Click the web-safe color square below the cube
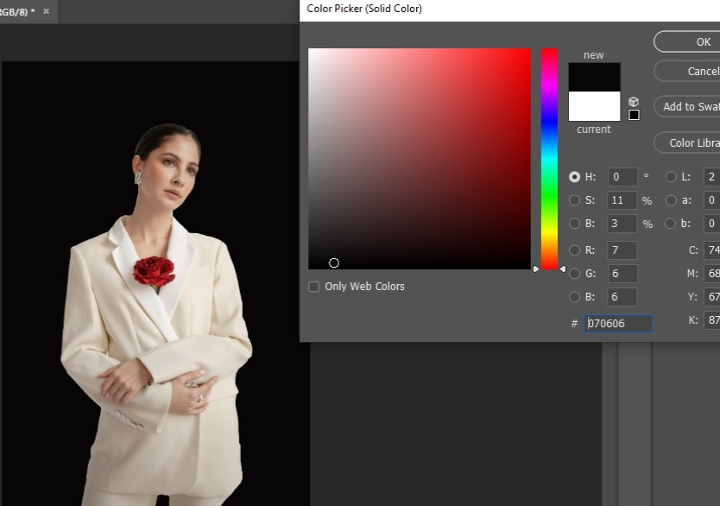 coord(634,115)
